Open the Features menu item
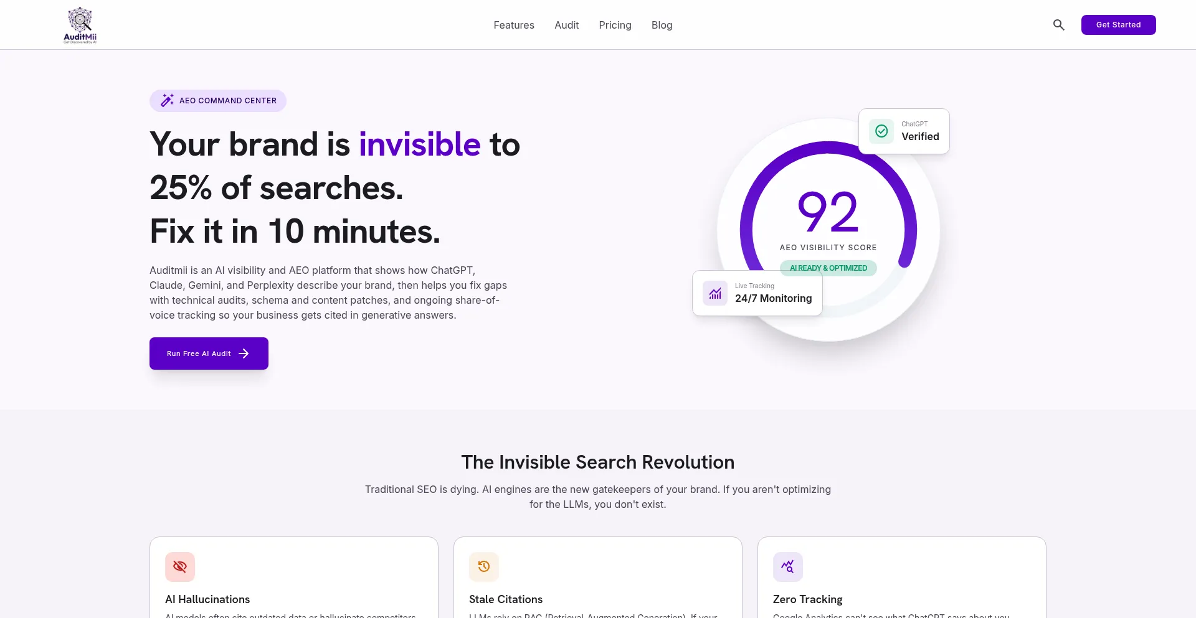Viewport: 1196px width, 618px height. (514, 25)
